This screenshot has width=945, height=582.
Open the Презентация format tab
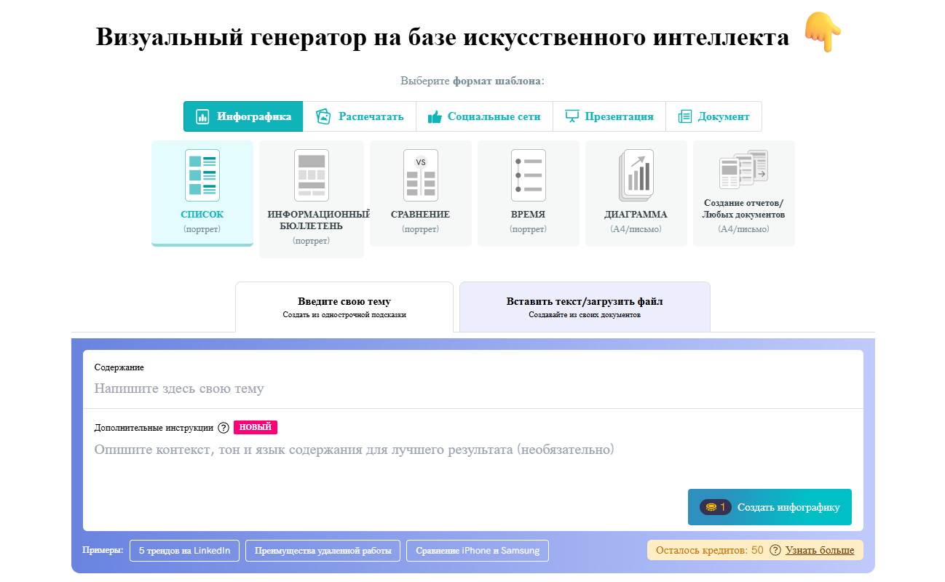[609, 116]
